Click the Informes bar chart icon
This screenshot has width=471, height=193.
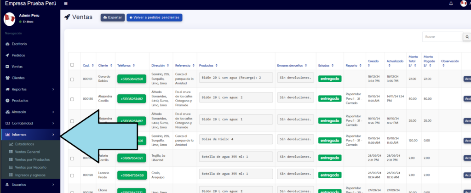tap(7, 135)
